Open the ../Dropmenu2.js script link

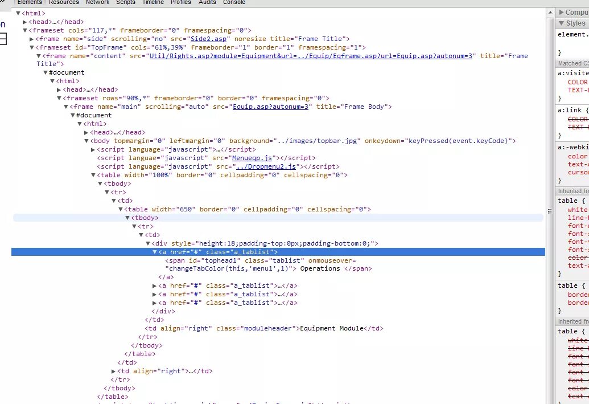pyautogui.click(x=266, y=166)
